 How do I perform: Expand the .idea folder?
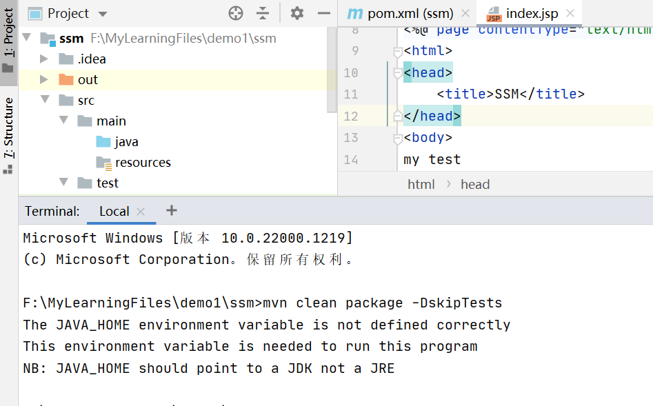pos(43,59)
